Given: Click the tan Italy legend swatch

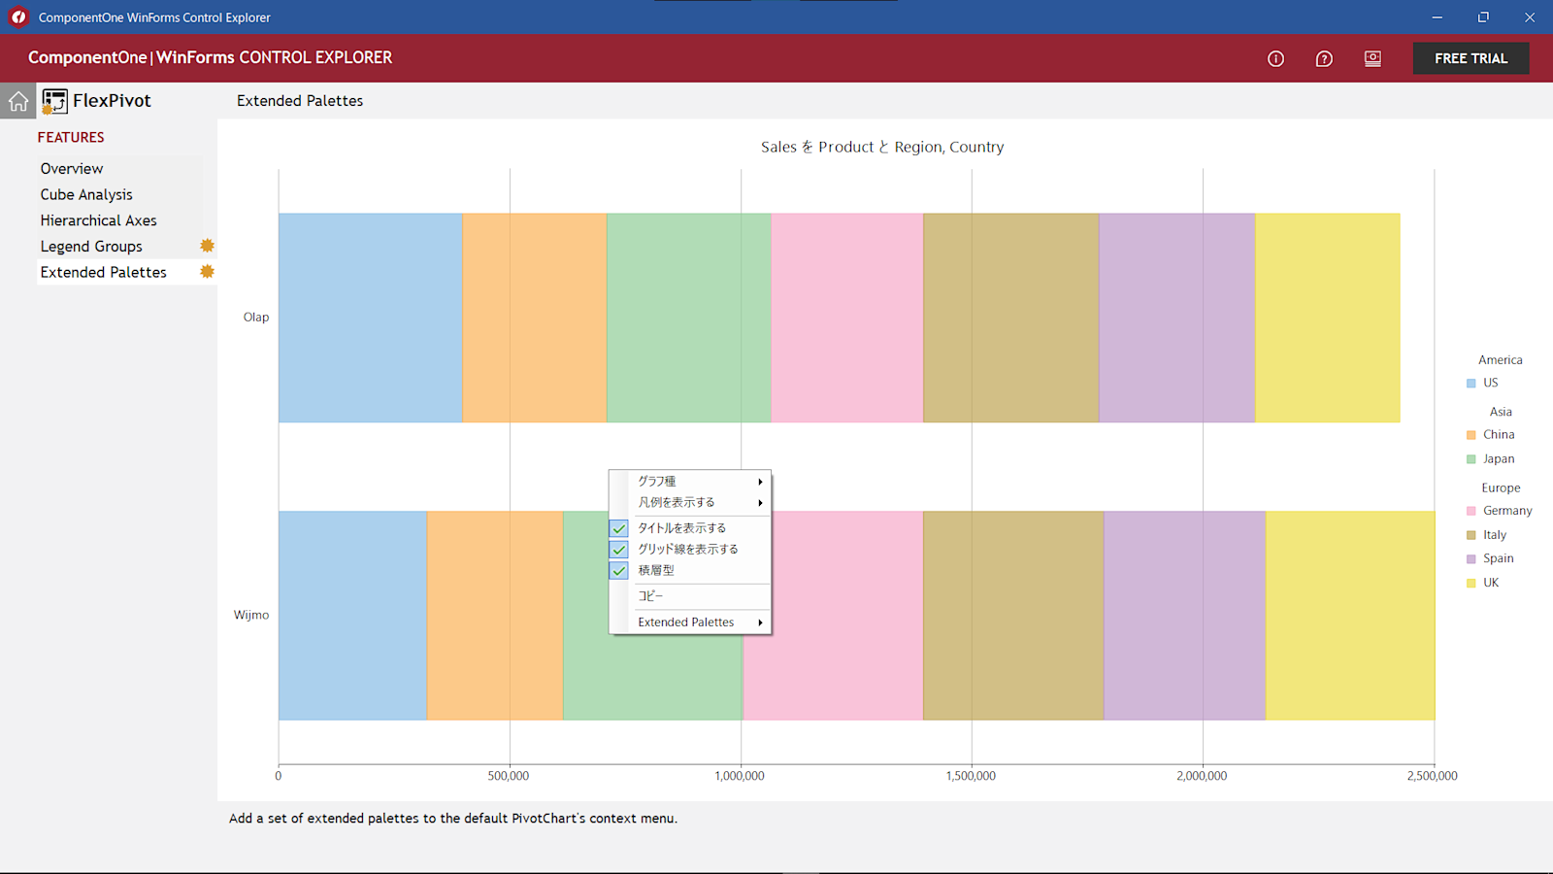Looking at the screenshot, I should (x=1471, y=535).
